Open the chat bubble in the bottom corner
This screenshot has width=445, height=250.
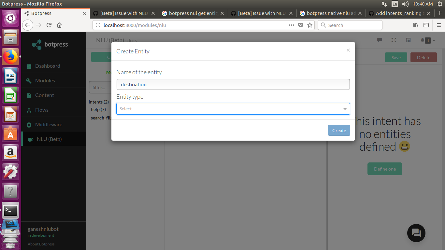(416, 233)
